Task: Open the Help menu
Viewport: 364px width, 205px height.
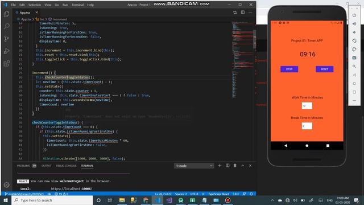Action: [90, 5]
